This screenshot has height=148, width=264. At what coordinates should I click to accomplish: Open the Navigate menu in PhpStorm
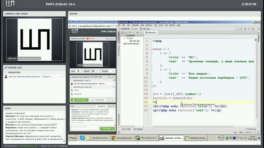click(x=135, y=25)
